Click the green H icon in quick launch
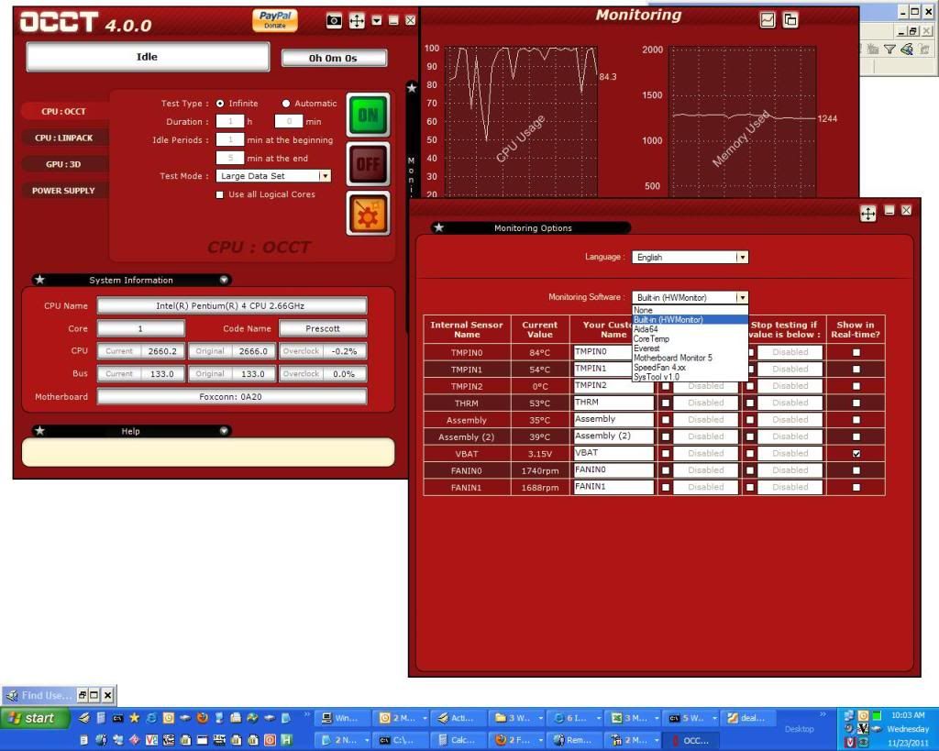 (287, 740)
